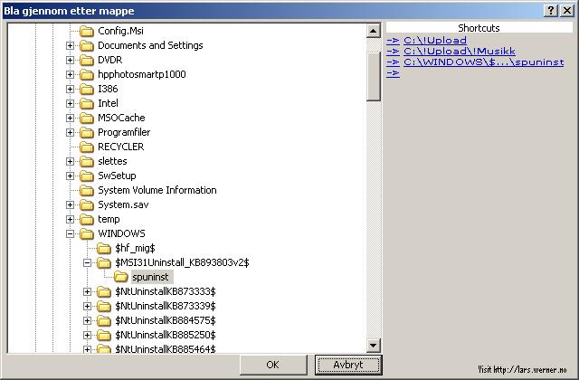Click the Intel folder icon
The width and height of the screenshot is (579, 380).
tap(87, 103)
